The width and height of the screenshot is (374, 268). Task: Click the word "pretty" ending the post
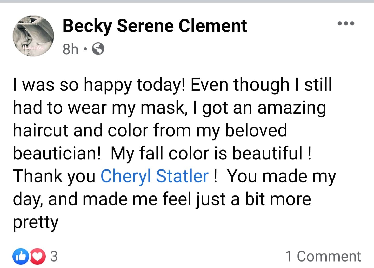tap(36, 222)
